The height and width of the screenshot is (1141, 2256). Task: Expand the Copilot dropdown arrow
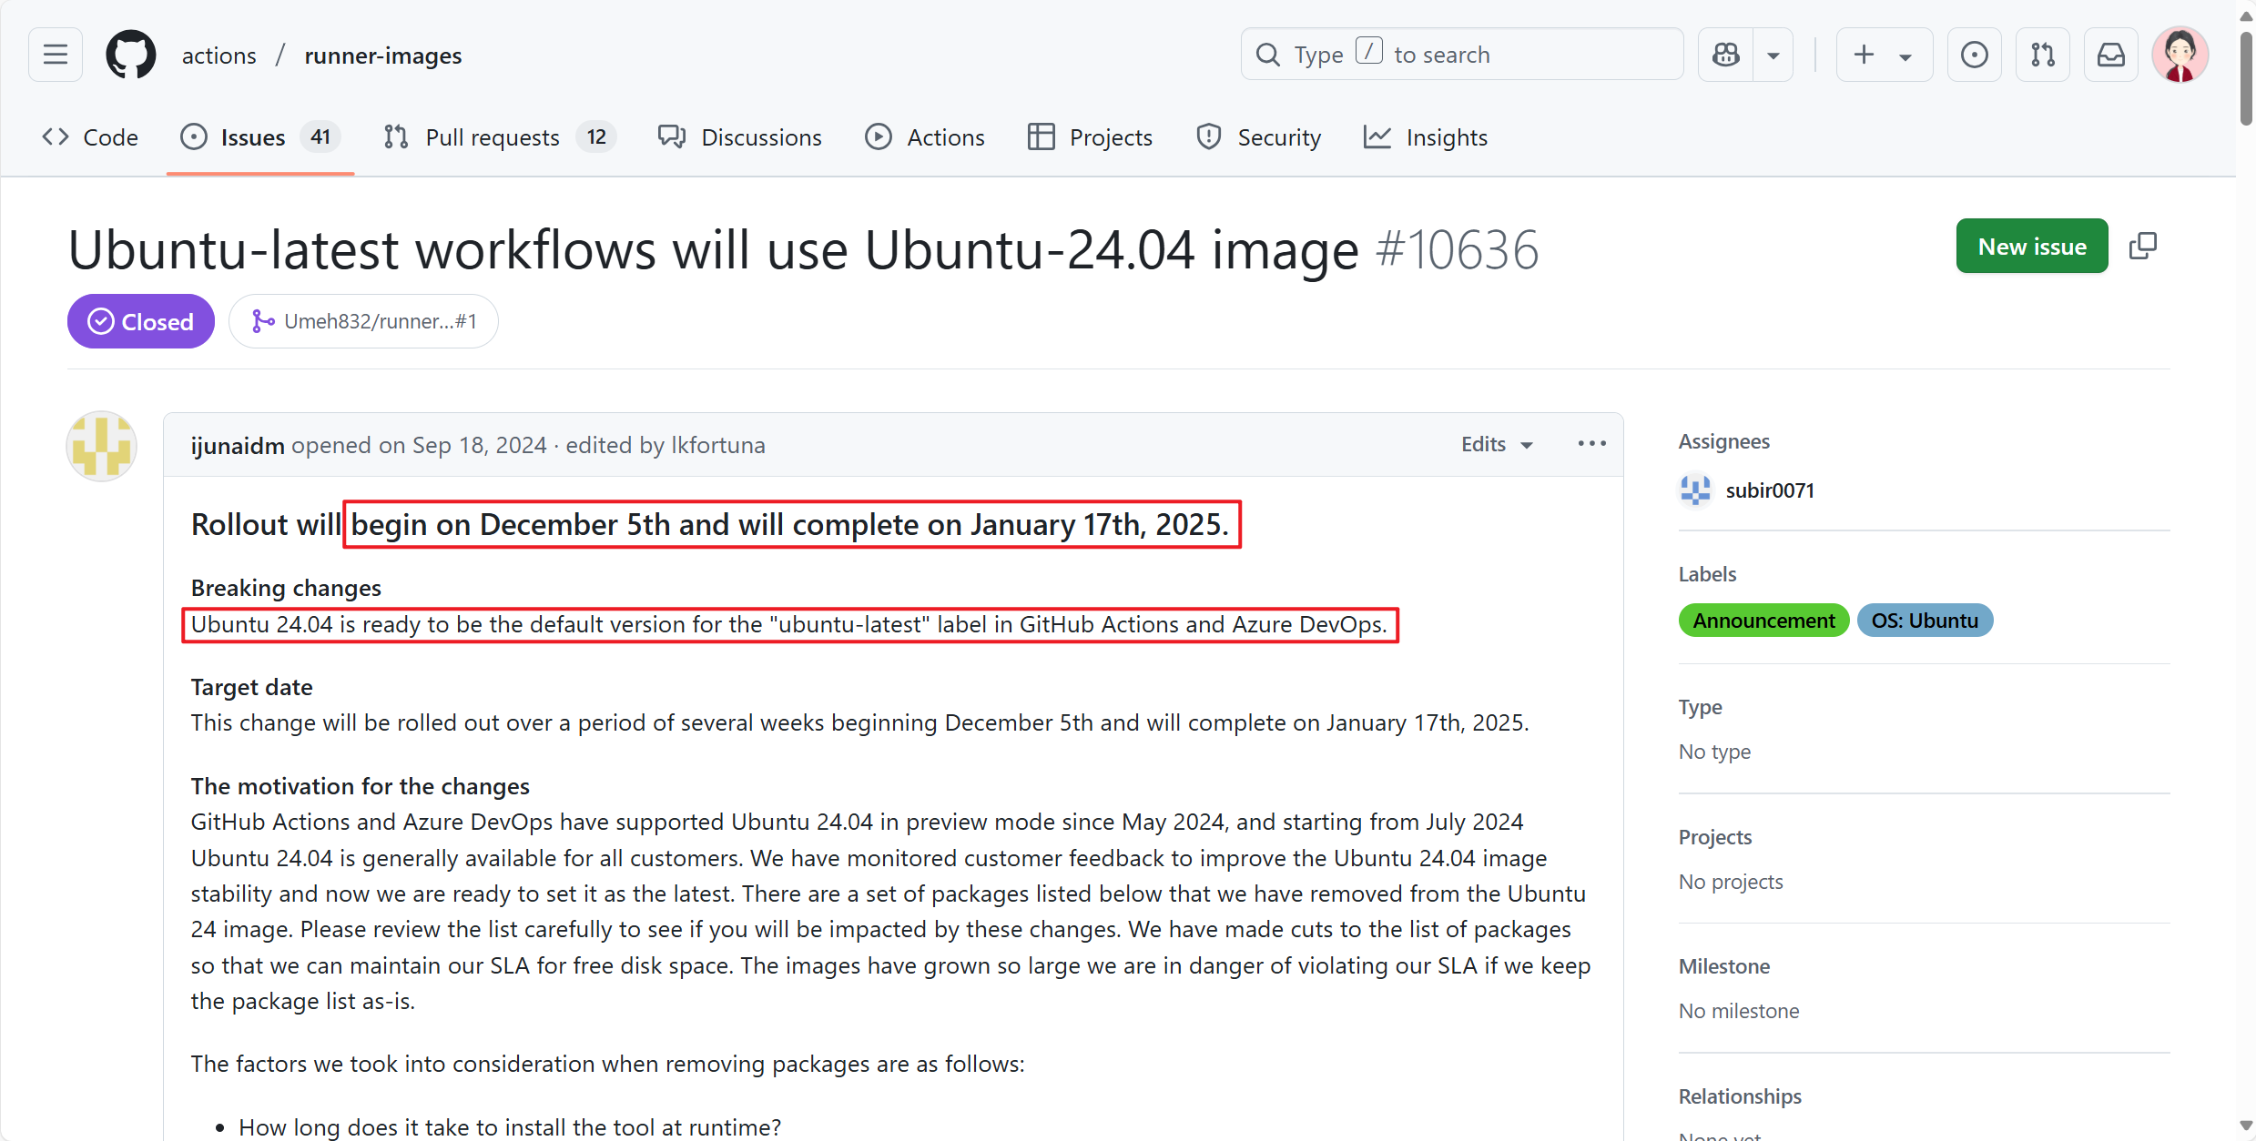pyautogui.click(x=1773, y=55)
